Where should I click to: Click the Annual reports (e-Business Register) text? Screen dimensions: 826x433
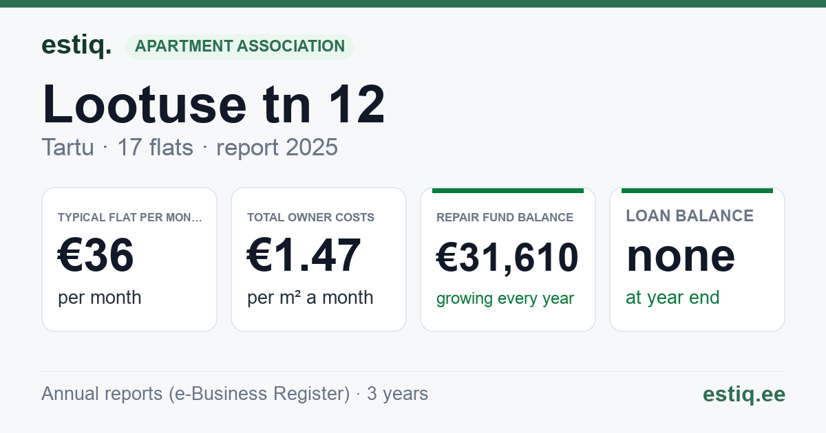pos(195,394)
